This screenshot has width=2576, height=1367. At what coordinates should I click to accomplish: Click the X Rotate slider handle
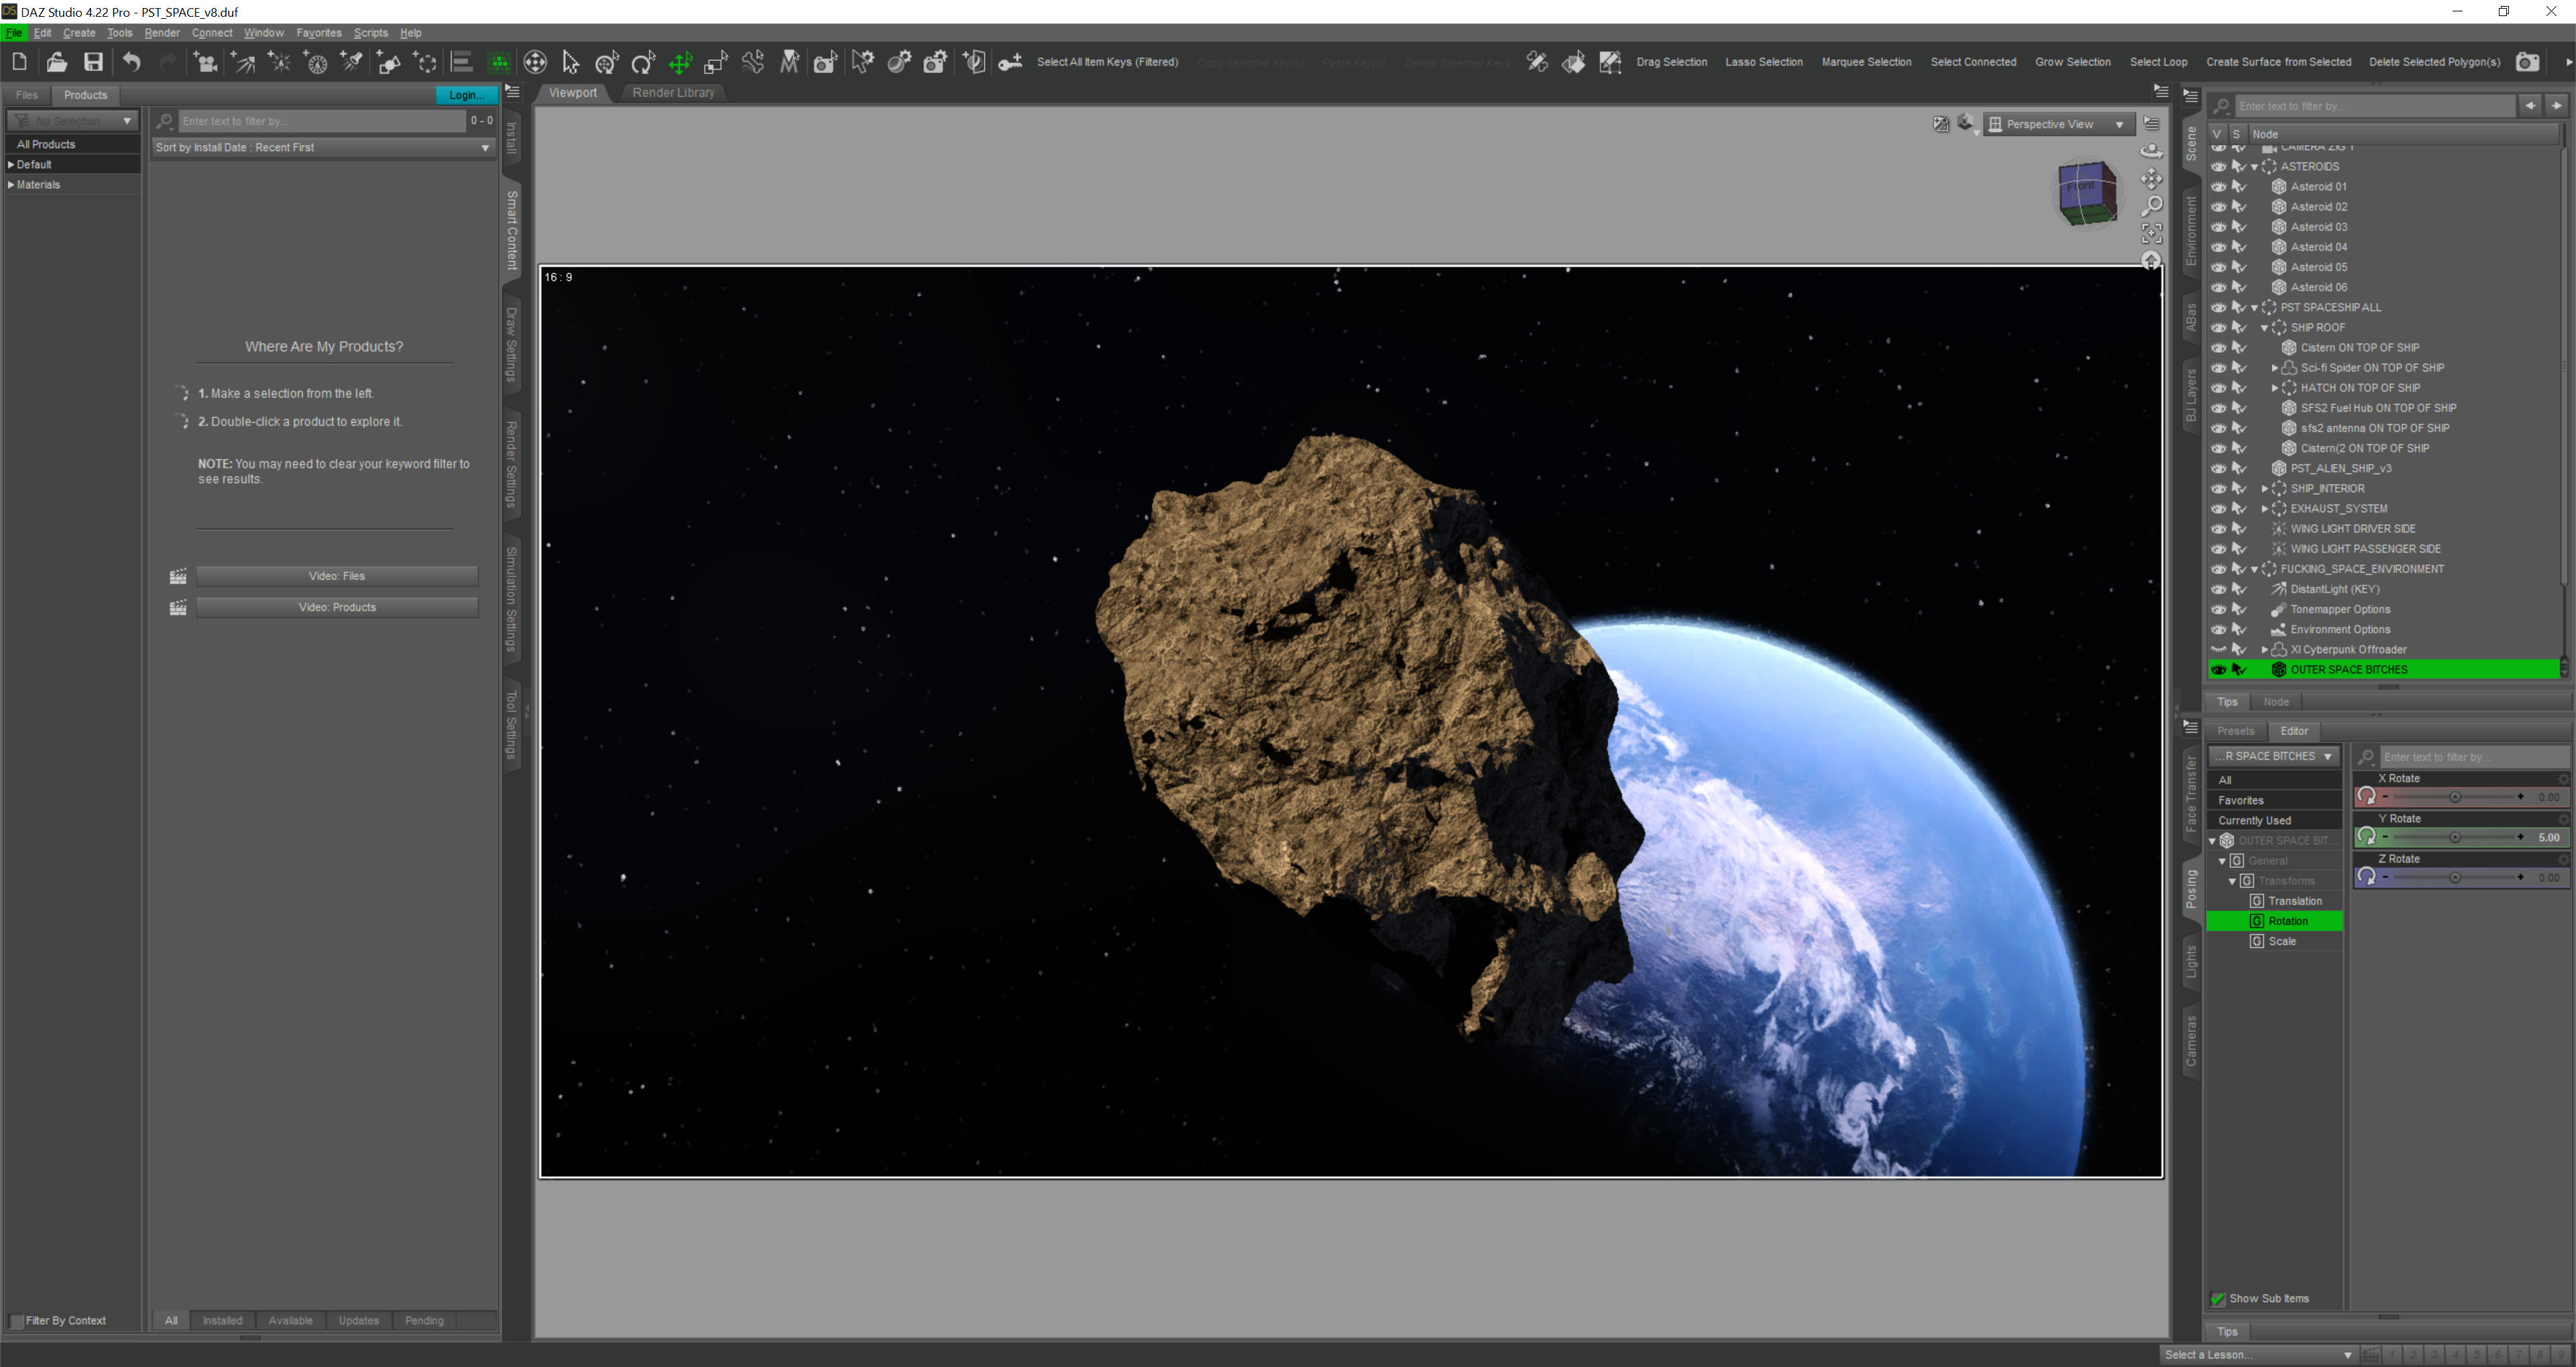[x=2454, y=797]
